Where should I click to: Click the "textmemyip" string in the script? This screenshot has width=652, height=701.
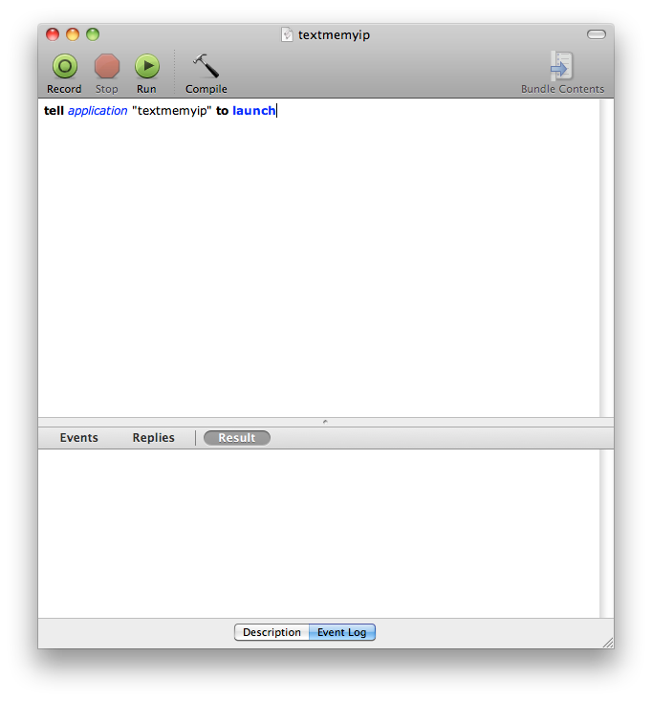click(171, 111)
